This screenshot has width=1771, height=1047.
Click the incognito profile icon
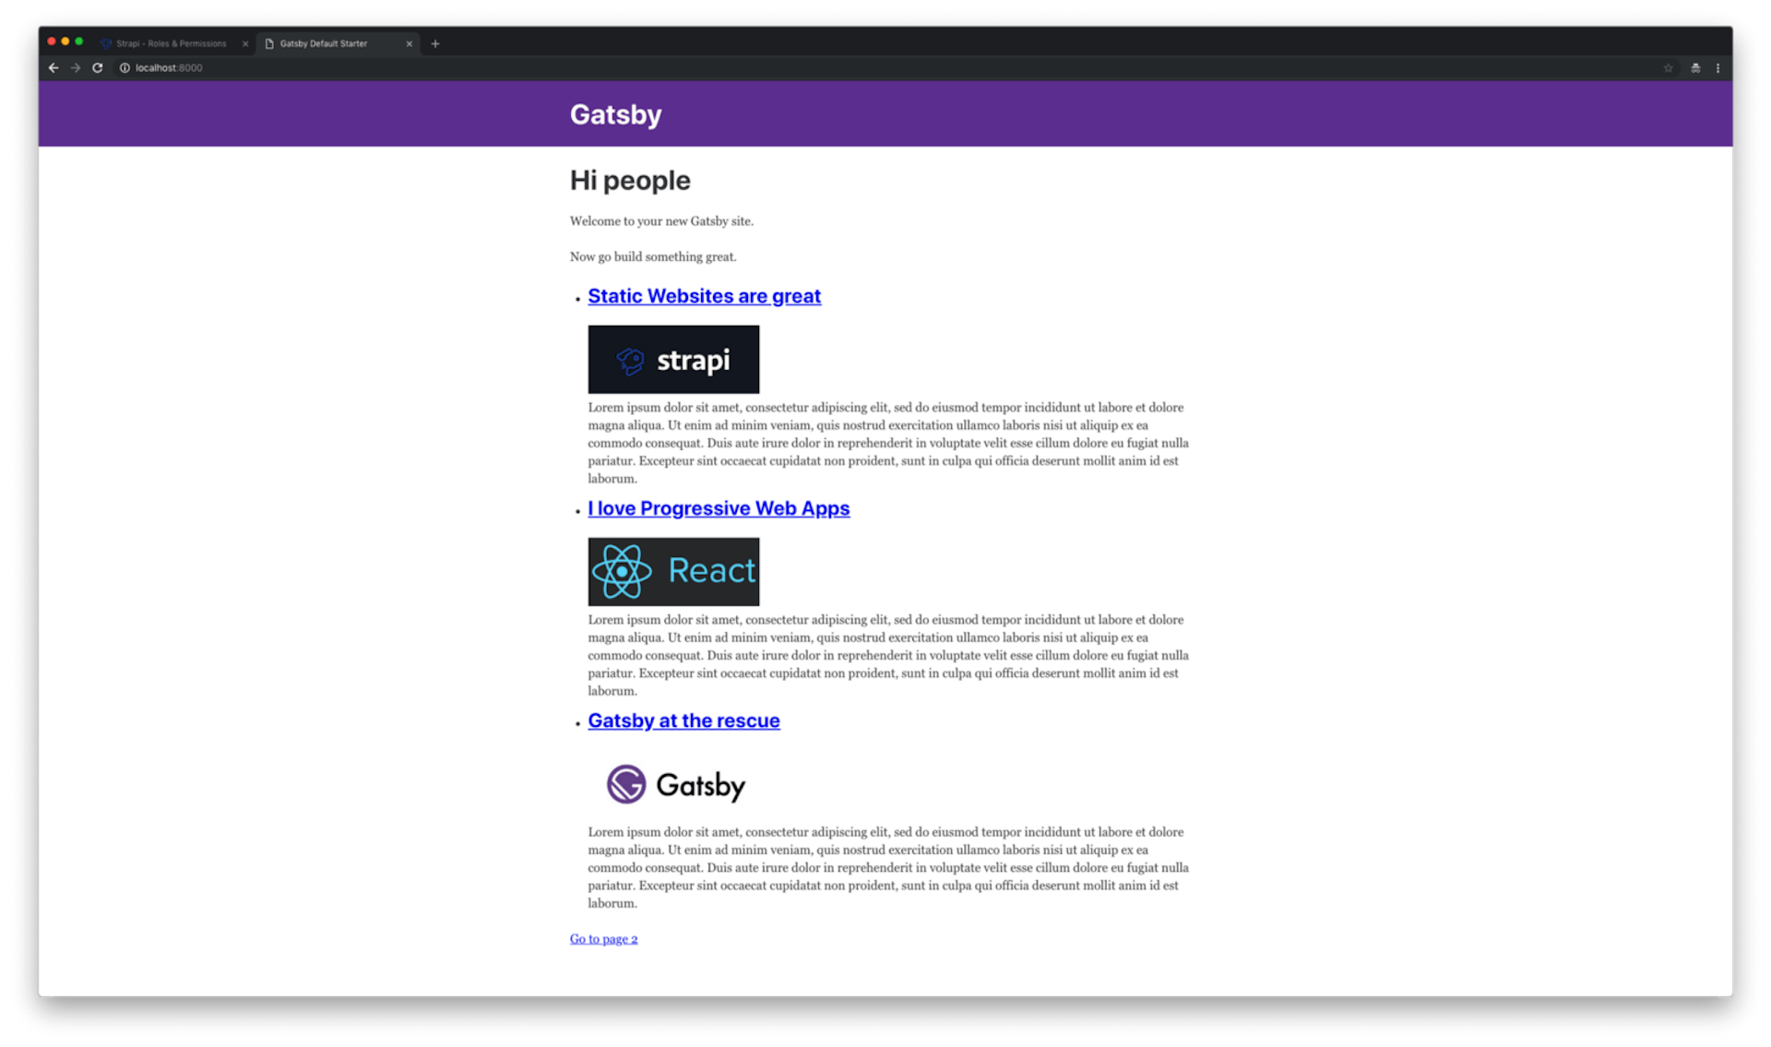pos(1695,67)
